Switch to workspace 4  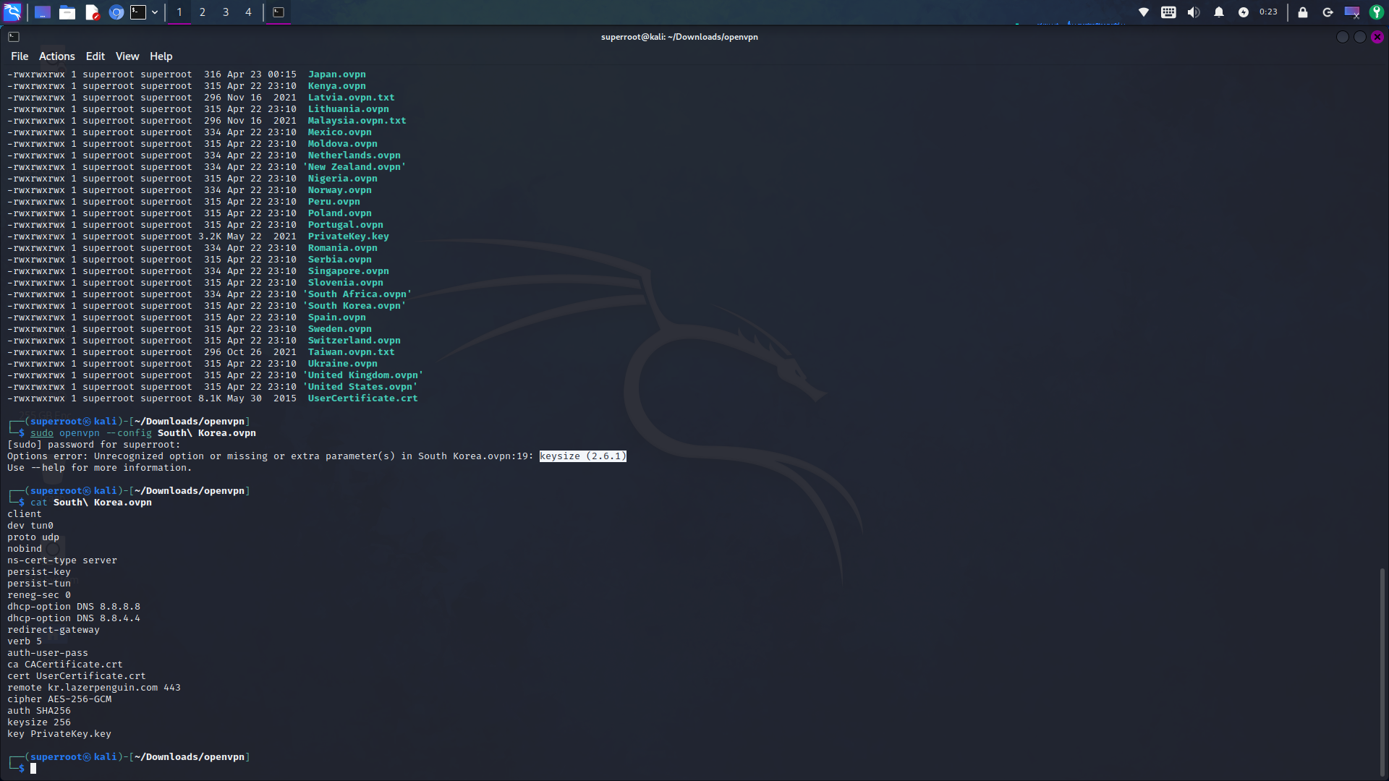(x=248, y=12)
